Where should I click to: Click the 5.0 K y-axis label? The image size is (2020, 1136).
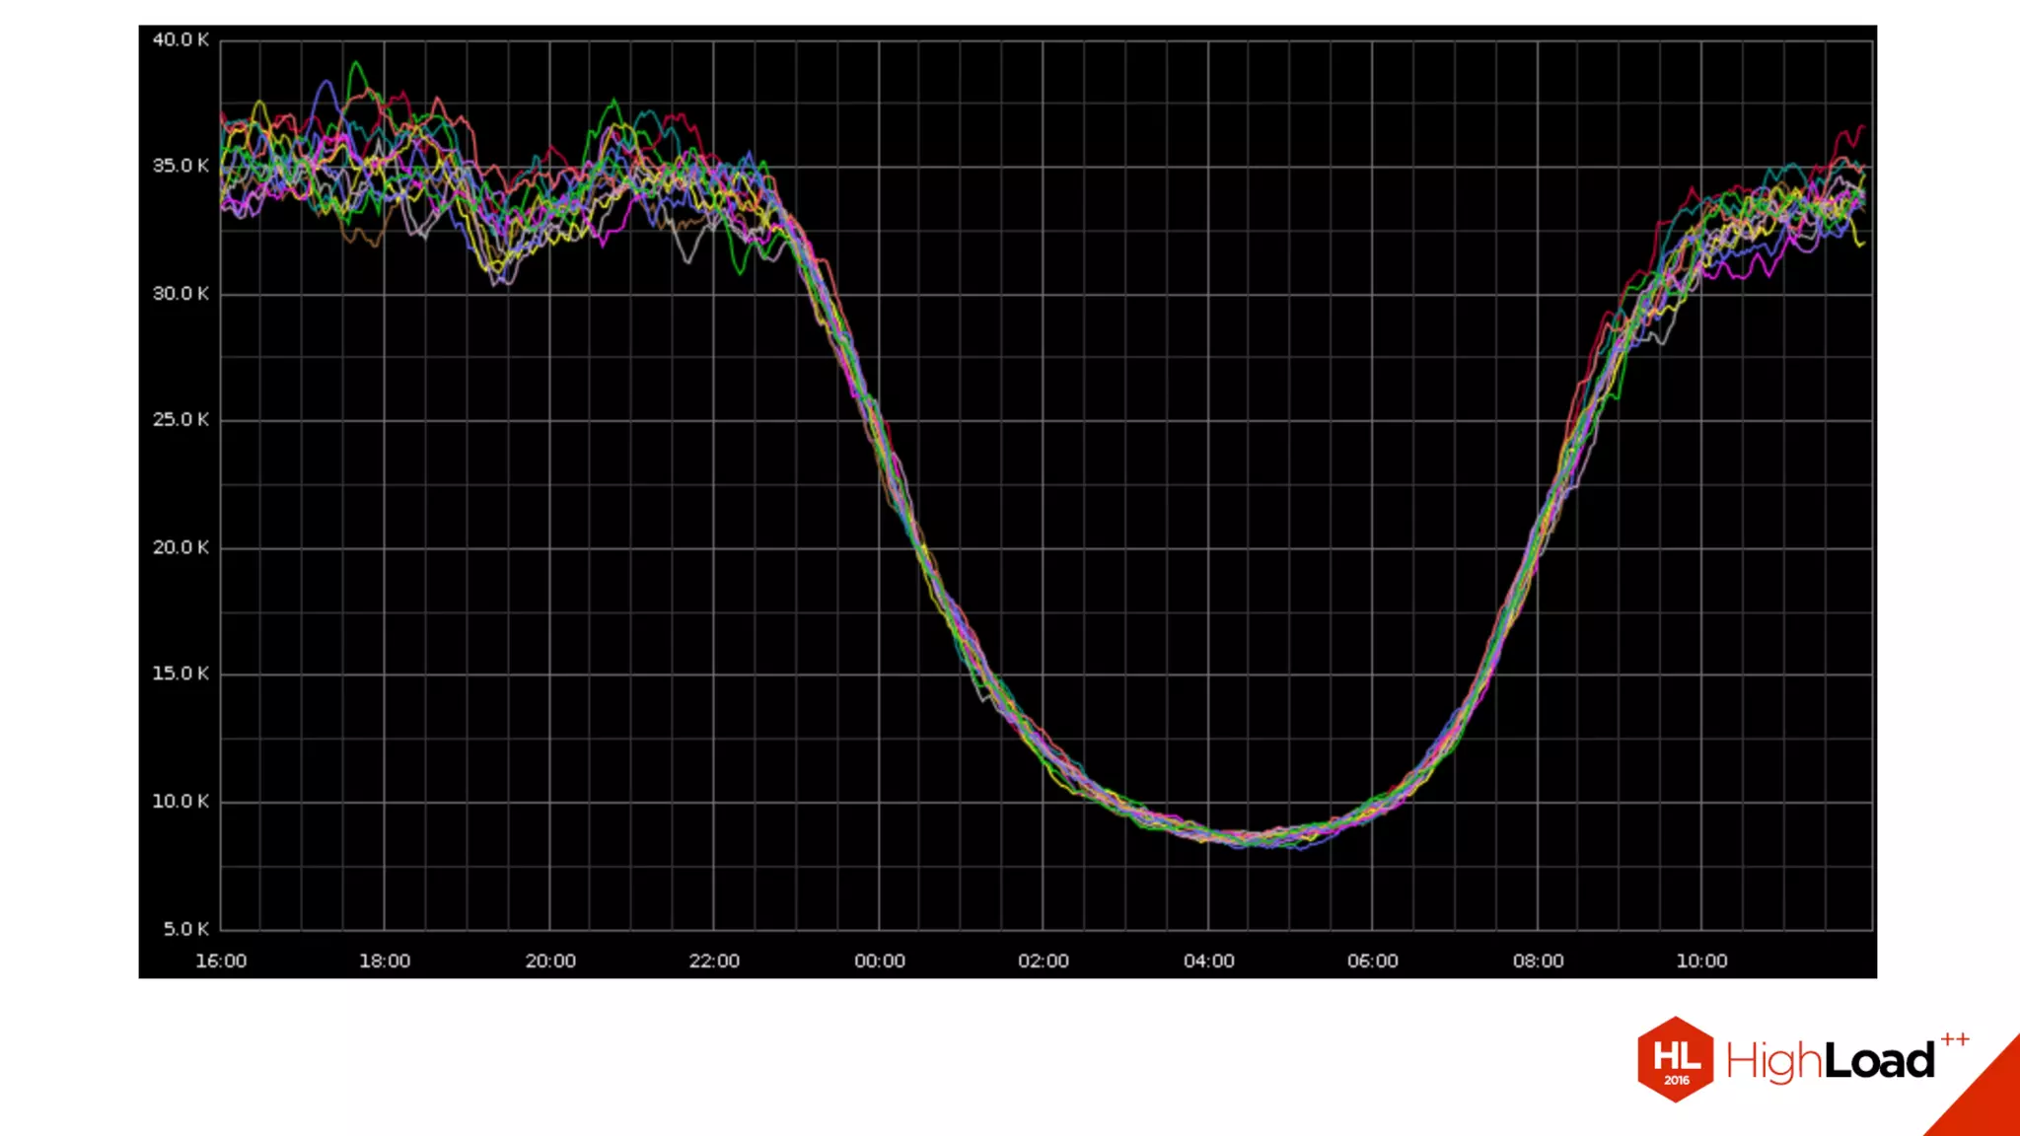click(x=185, y=929)
